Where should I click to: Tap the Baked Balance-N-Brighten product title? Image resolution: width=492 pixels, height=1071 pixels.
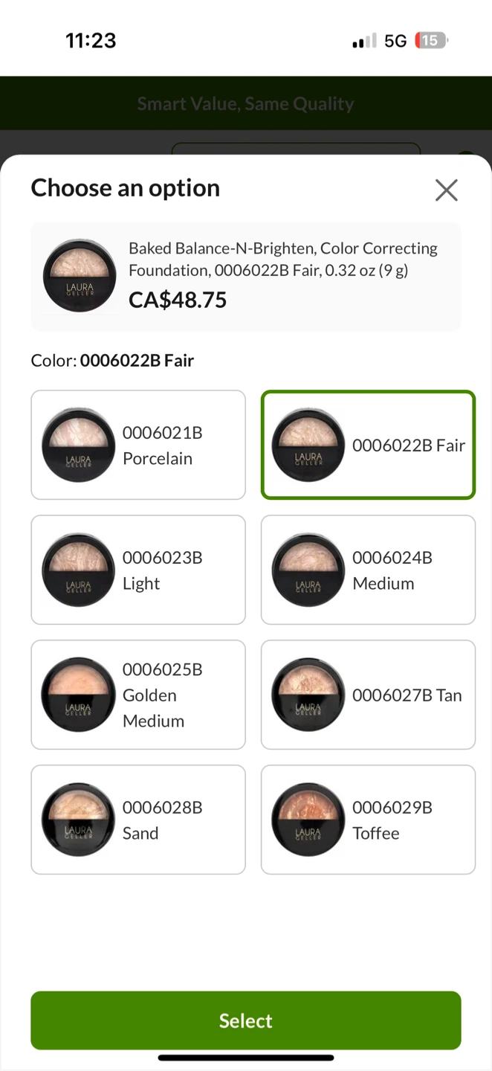pos(283,259)
